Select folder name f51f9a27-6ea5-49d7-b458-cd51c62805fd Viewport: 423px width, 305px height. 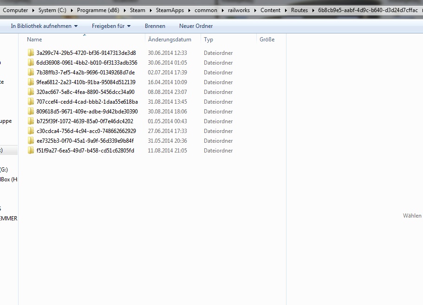(85, 151)
